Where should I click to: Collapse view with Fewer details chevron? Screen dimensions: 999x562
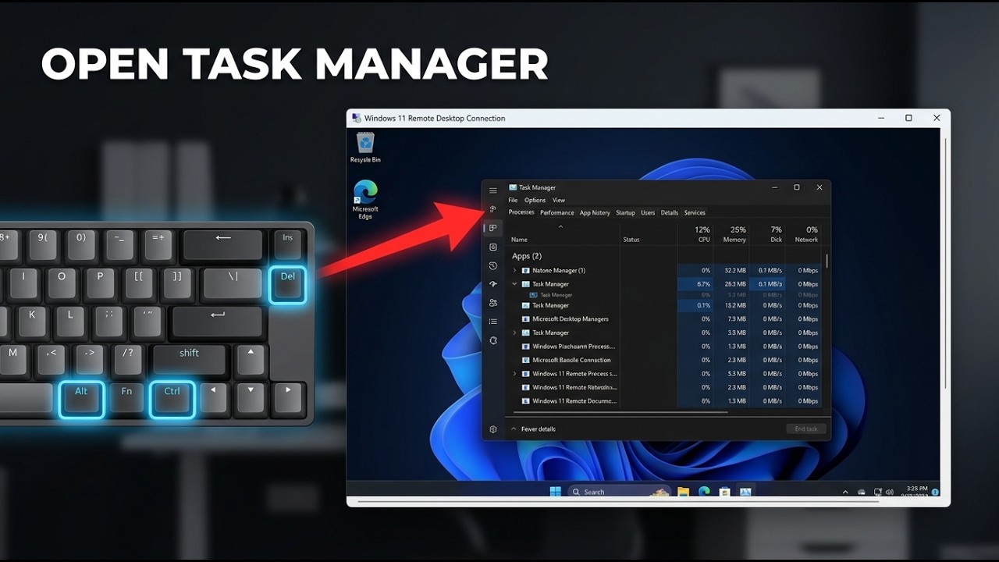coord(514,429)
